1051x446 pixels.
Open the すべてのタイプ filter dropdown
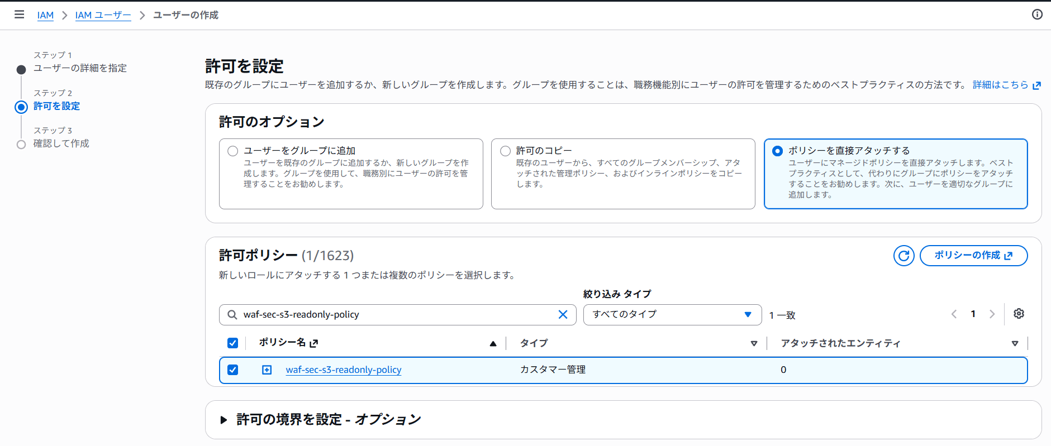(672, 315)
